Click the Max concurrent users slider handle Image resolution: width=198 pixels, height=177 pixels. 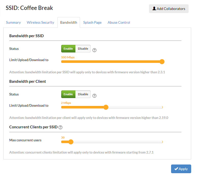pyautogui.click(x=71, y=142)
